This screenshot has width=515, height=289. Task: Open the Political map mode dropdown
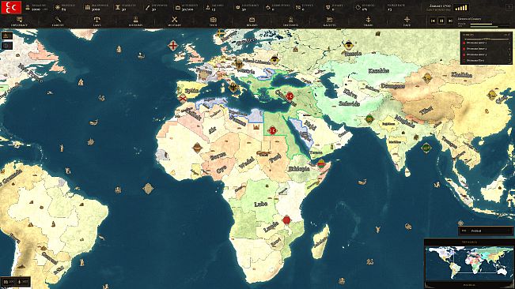[485, 231]
